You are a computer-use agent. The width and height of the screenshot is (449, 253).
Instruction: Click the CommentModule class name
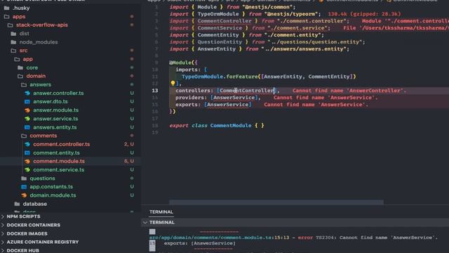pos(231,126)
